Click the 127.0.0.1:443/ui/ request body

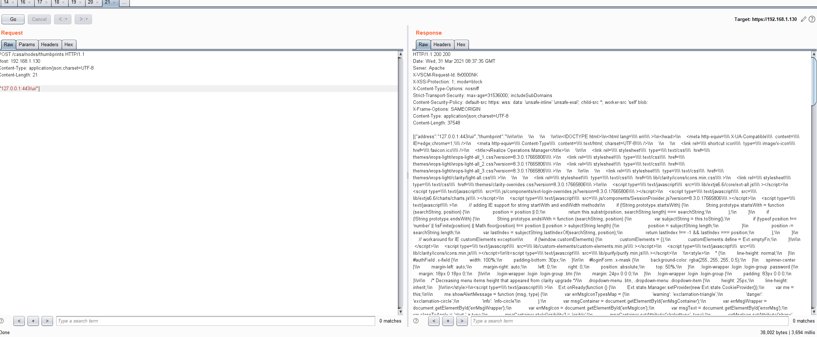(x=20, y=89)
